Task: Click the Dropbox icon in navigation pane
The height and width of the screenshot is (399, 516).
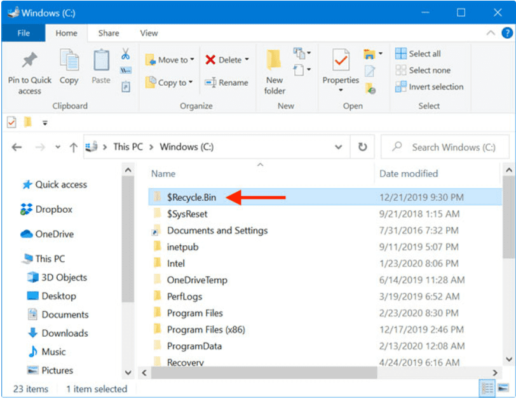Action: 26,209
